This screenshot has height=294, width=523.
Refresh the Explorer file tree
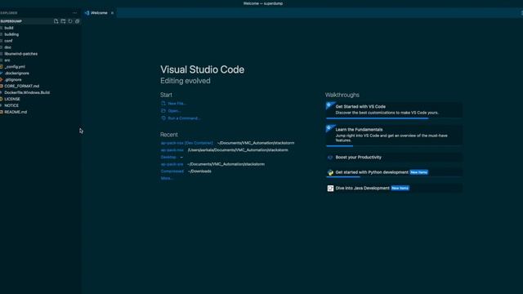click(70, 21)
